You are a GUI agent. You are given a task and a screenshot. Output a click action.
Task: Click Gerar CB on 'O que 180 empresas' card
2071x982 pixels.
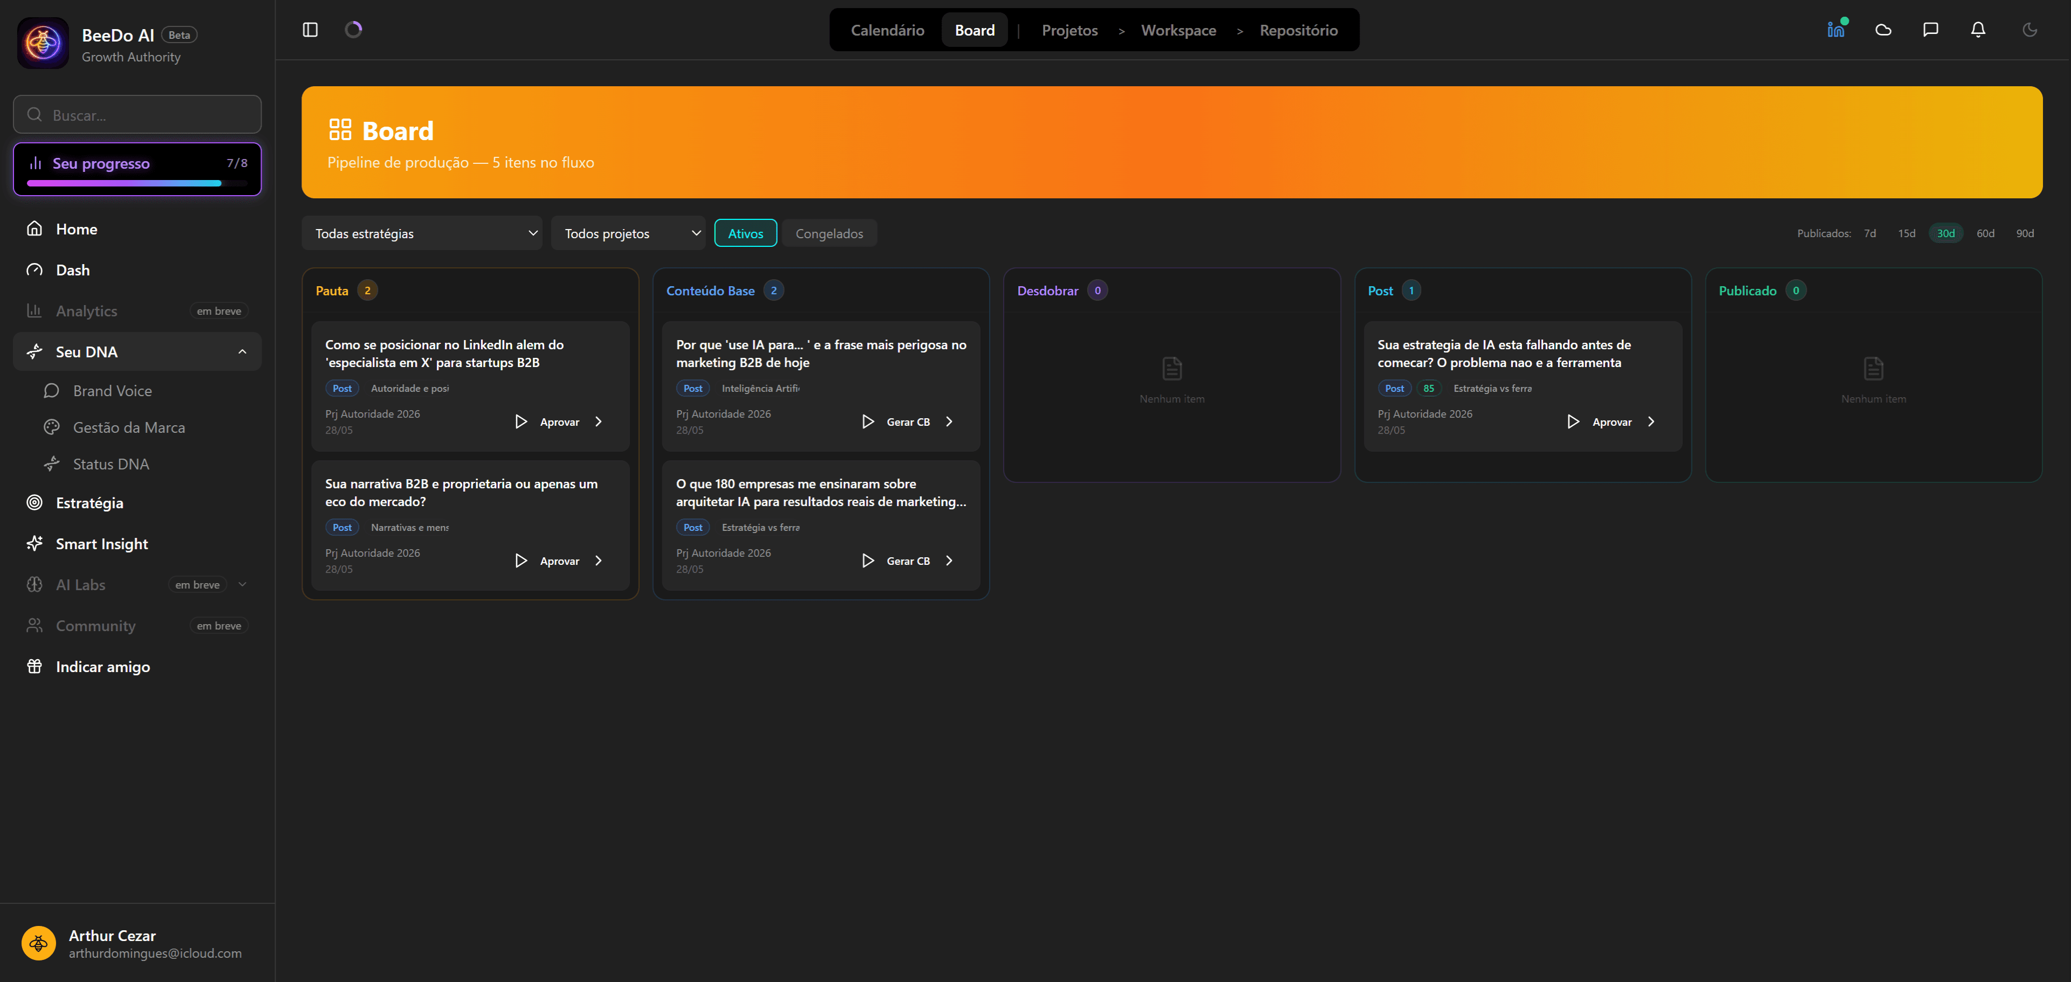pos(908,561)
